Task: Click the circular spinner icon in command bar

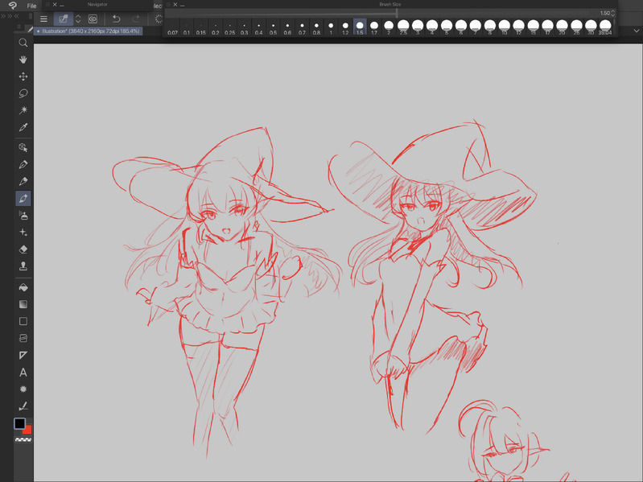Action: (159, 19)
